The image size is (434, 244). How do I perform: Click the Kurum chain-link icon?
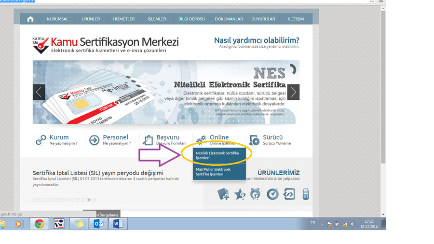point(41,140)
